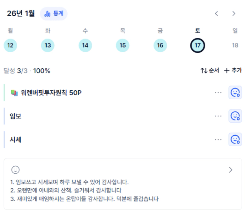Image resolution: width=245 pixels, height=211 pixels.
Task: Open more options for 워렌버핏투자원칙 50P
Action: (218, 93)
